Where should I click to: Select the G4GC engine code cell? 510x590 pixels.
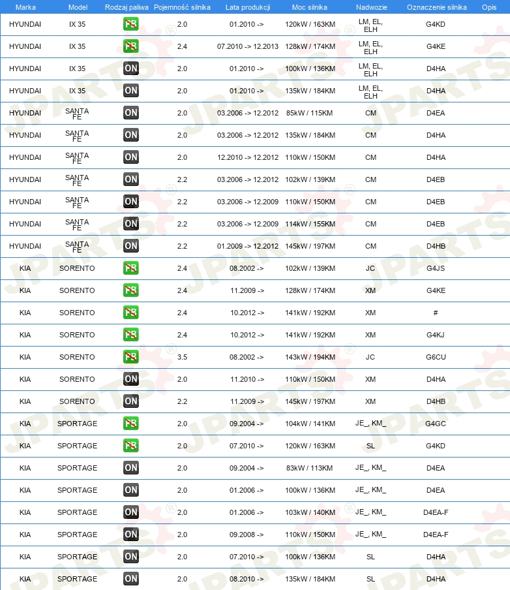[x=436, y=424]
